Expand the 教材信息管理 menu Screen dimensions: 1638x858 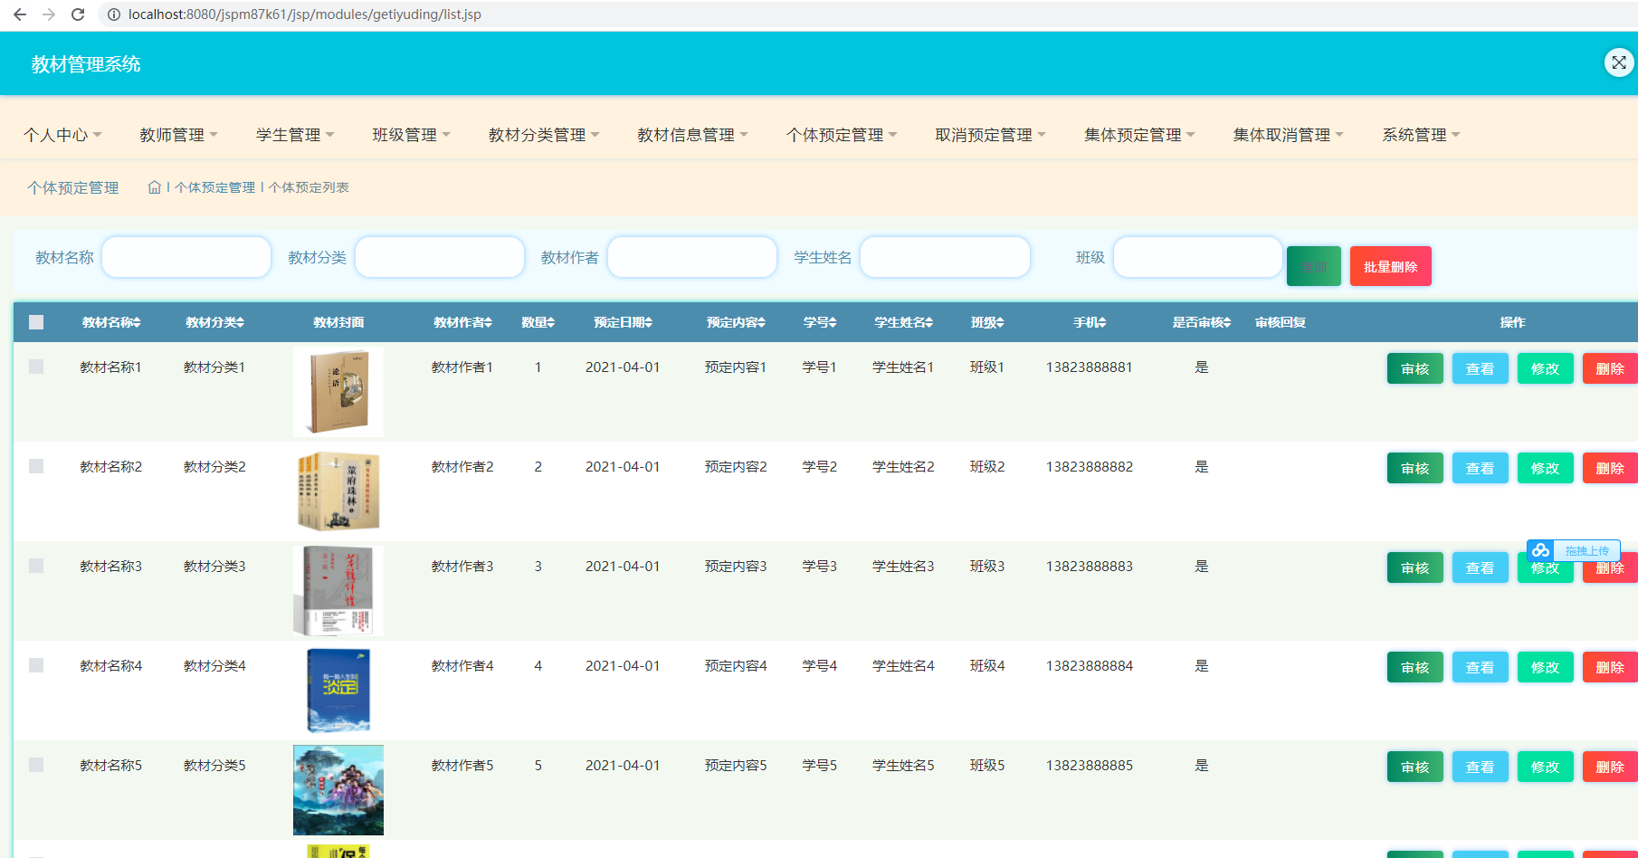coord(692,135)
